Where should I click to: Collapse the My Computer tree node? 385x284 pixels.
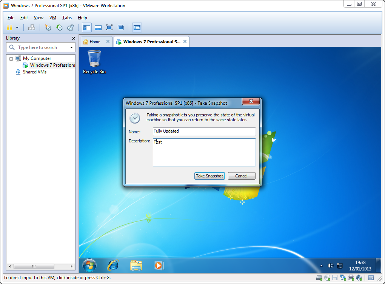pos(11,59)
